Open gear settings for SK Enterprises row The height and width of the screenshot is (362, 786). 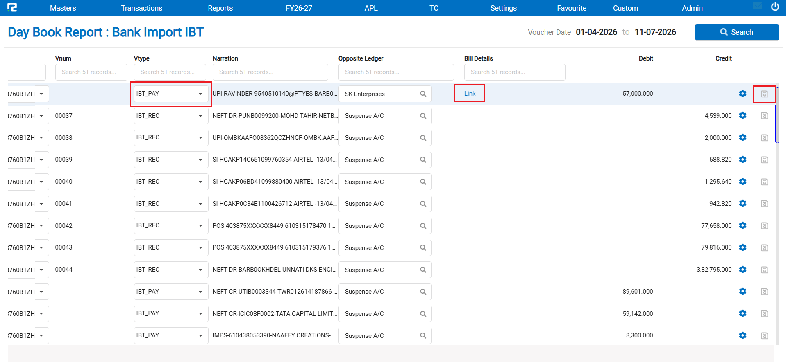(743, 94)
